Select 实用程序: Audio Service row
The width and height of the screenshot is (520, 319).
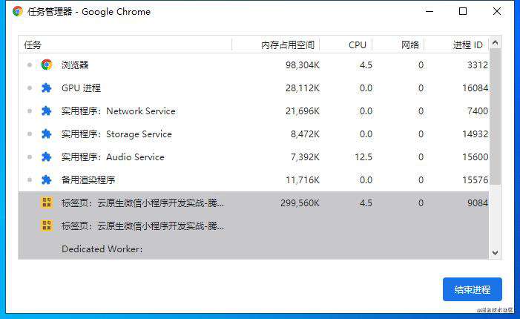click(x=254, y=157)
